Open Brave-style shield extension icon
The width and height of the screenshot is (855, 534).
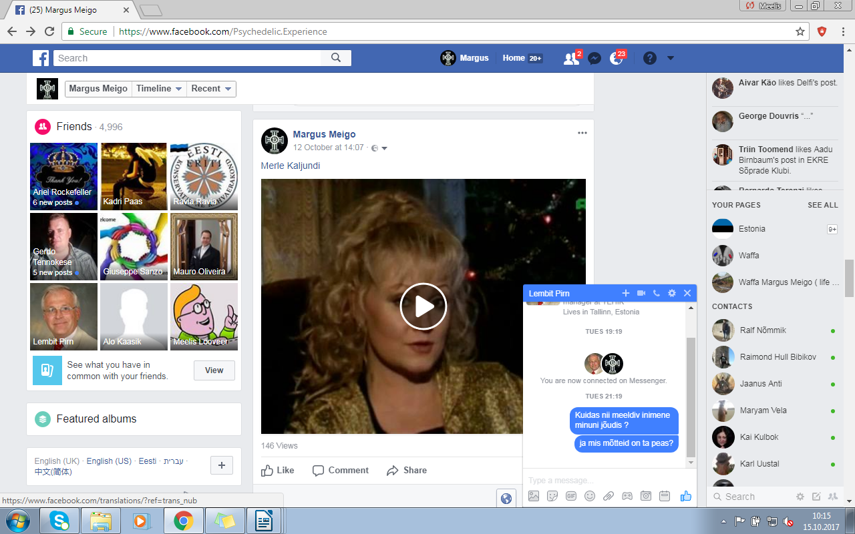tap(822, 31)
